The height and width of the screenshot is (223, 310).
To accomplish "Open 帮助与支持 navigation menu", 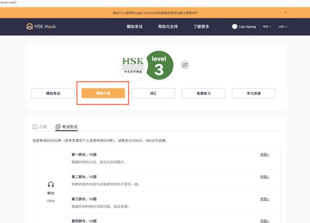I will 168,27.
